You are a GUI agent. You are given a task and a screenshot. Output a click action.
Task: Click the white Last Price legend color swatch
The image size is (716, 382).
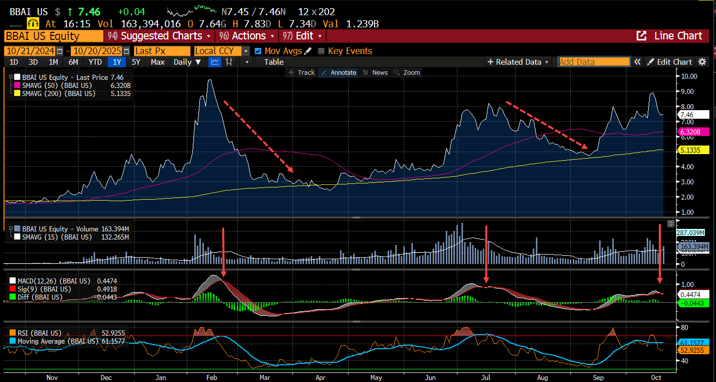pos(17,77)
